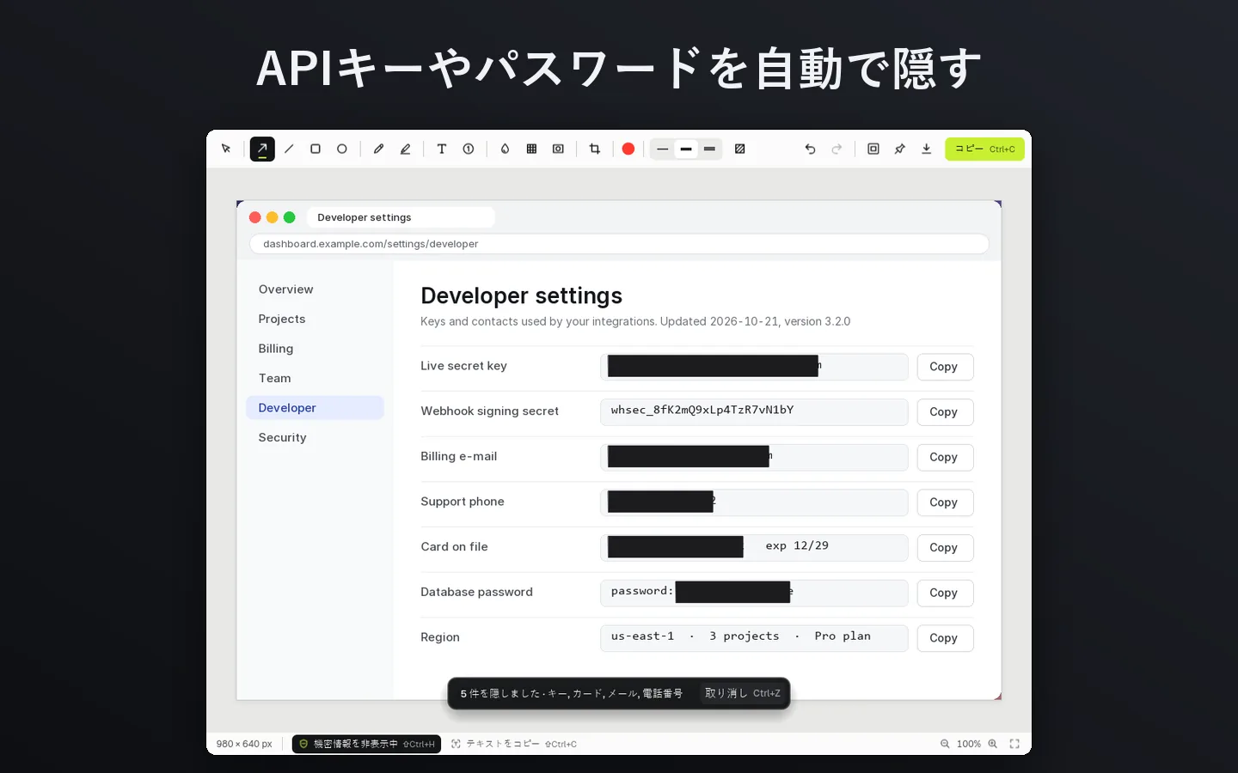Choose the thin stroke width
The image size is (1238, 773).
(x=663, y=149)
